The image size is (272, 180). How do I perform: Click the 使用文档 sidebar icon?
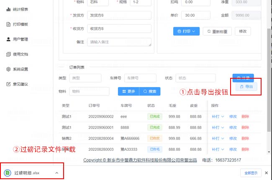(8, 54)
